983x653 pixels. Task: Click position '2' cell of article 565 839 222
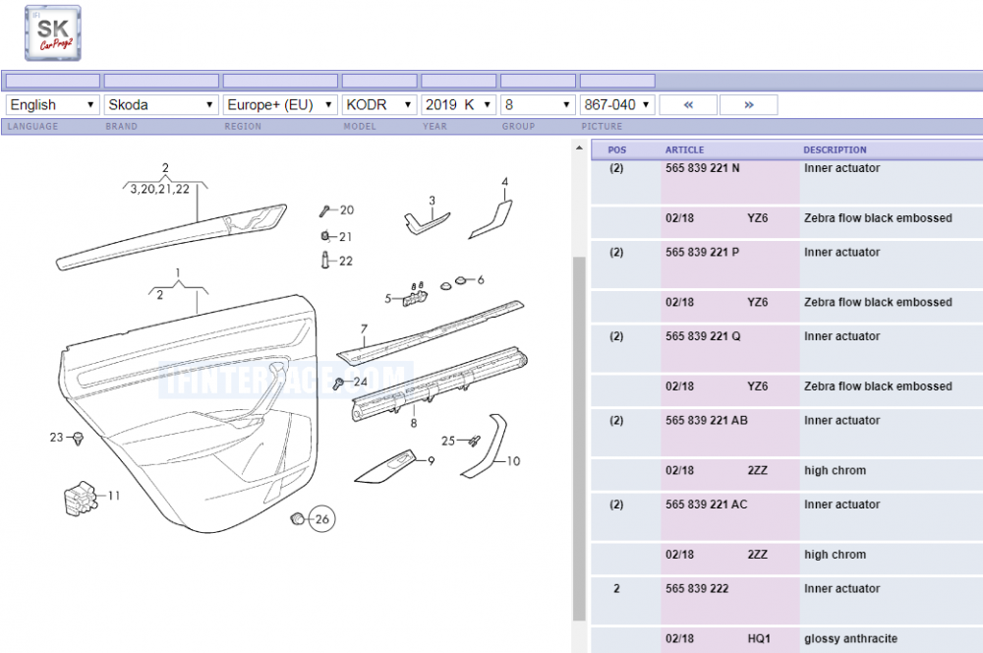coord(617,588)
